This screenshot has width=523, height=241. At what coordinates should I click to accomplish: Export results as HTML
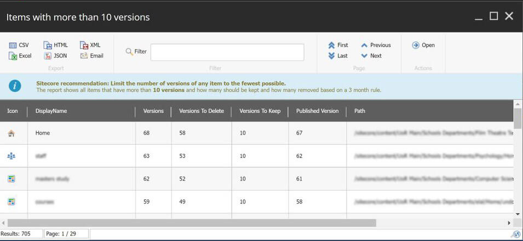tap(56, 45)
